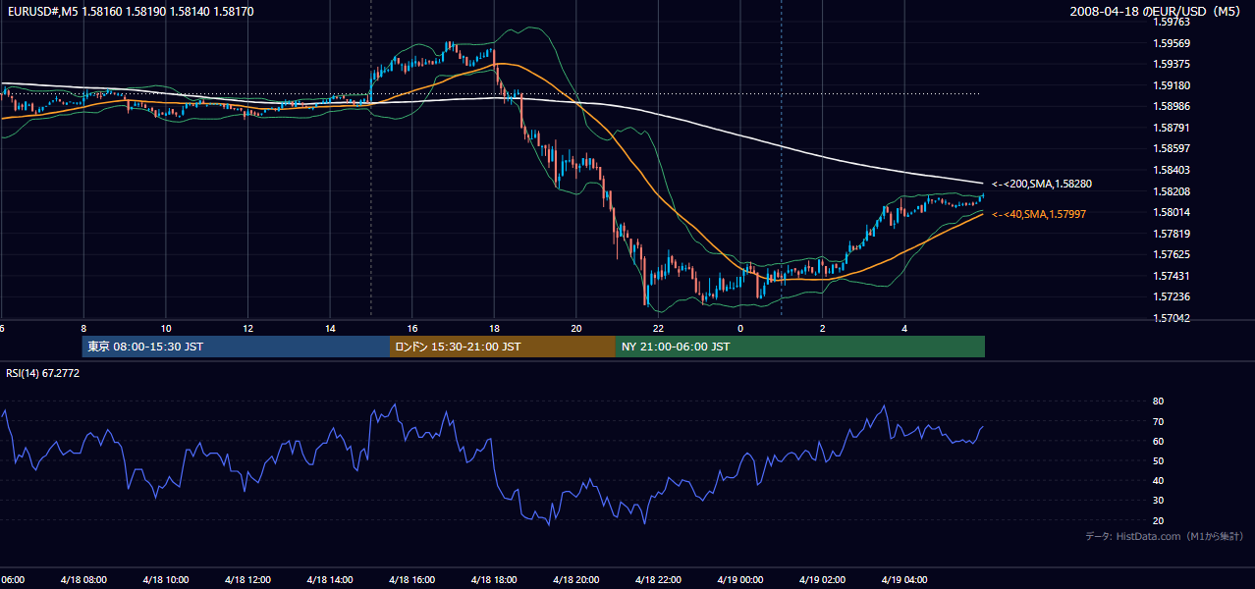Image resolution: width=1255 pixels, height=589 pixels.
Task: Click hour 16 on the chart axis
Action: pos(412,328)
